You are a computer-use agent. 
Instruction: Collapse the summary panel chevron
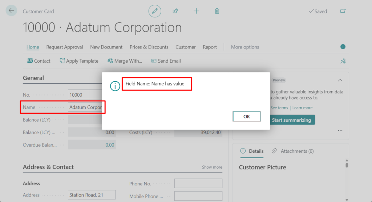click(x=340, y=80)
